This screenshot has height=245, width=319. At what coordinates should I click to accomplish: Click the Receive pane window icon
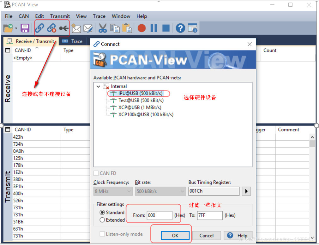(x=8, y=50)
